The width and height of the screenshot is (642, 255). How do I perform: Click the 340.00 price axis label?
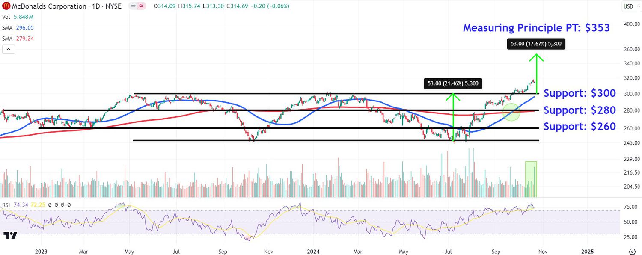click(632, 64)
